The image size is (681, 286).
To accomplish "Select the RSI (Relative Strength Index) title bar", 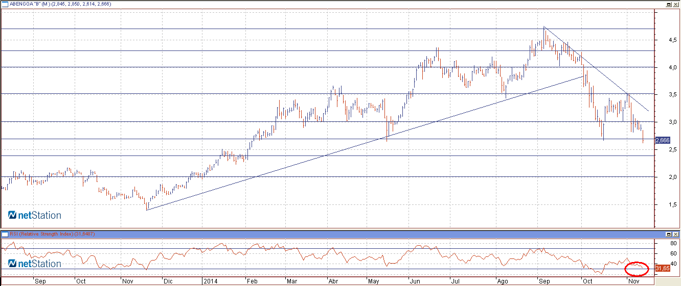I will tap(340, 234).
